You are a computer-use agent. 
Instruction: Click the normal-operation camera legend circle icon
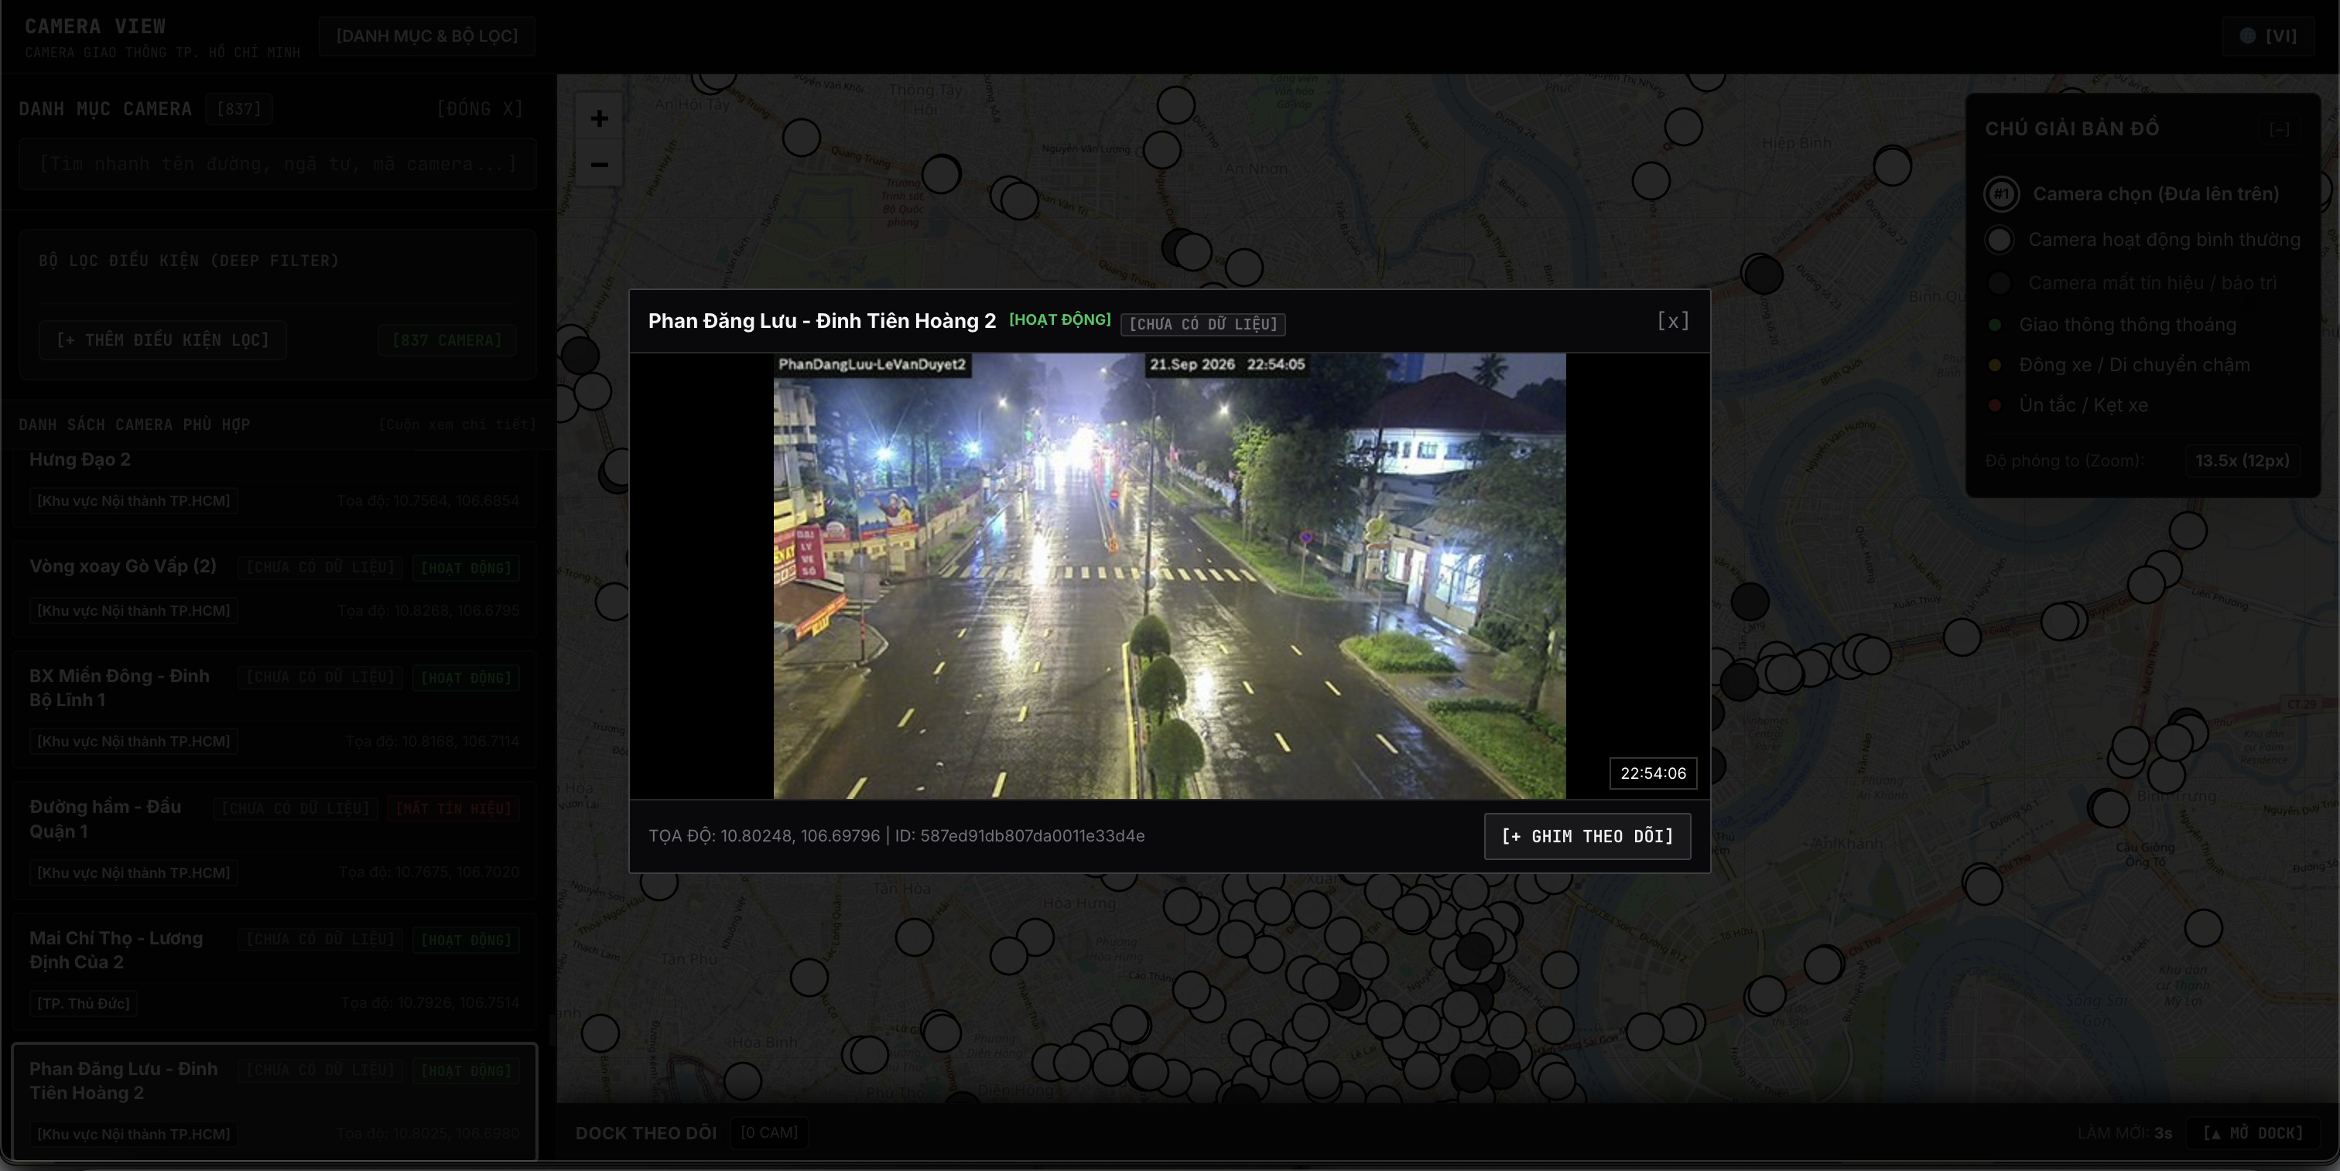(1999, 240)
